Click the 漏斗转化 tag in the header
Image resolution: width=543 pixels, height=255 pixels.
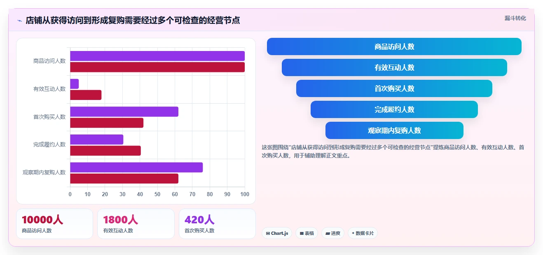[515, 18]
